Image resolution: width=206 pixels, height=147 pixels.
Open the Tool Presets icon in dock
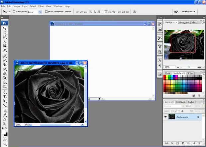[160, 38]
